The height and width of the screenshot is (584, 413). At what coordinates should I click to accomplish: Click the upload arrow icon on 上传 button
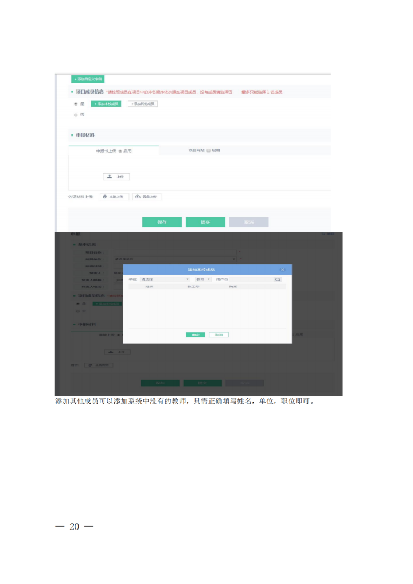[x=110, y=177]
